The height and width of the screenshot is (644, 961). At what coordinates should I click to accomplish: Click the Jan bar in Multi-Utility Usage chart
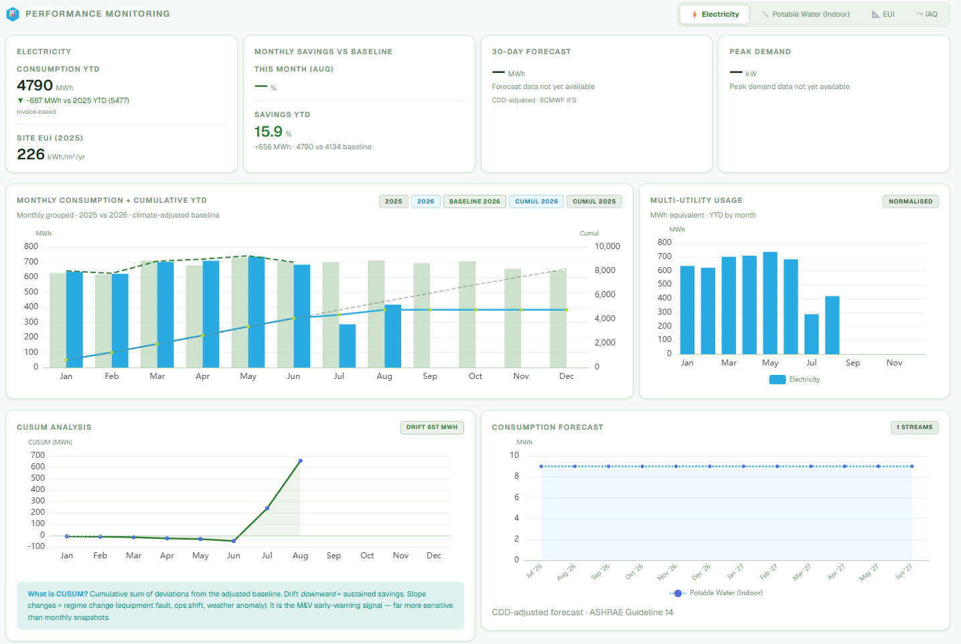pos(688,310)
